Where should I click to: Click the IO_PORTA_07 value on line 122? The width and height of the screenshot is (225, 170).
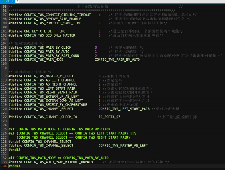pyautogui.click(x=109, y=117)
